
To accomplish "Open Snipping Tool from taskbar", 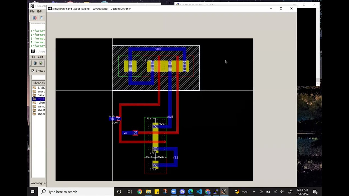I will click(x=165, y=192).
